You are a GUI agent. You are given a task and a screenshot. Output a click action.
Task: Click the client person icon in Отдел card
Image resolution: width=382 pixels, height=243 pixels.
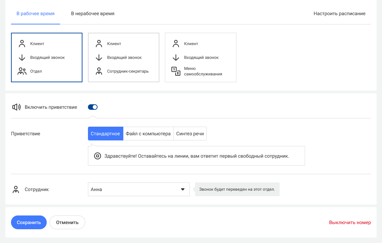click(22, 44)
